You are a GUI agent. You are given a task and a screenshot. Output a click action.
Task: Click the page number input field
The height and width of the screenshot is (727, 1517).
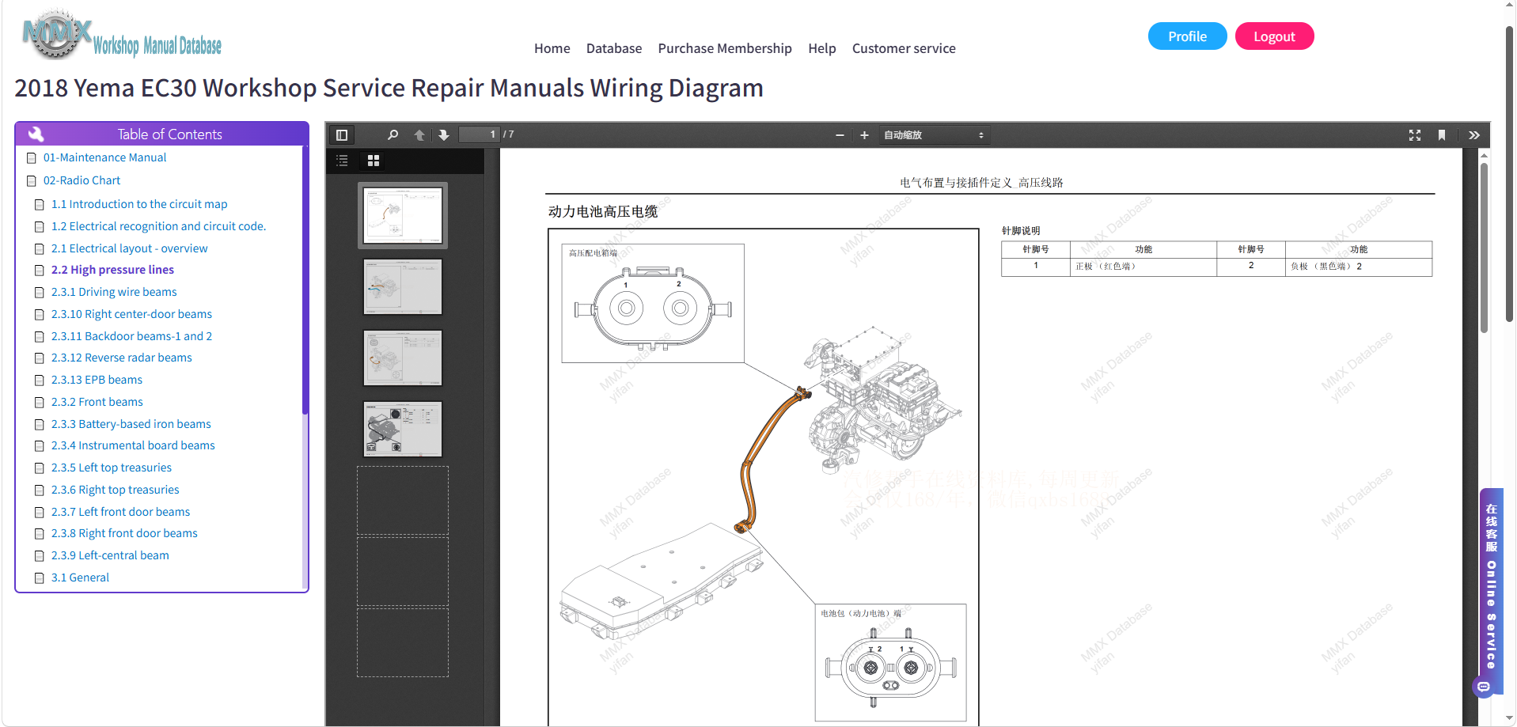(x=480, y=134)
